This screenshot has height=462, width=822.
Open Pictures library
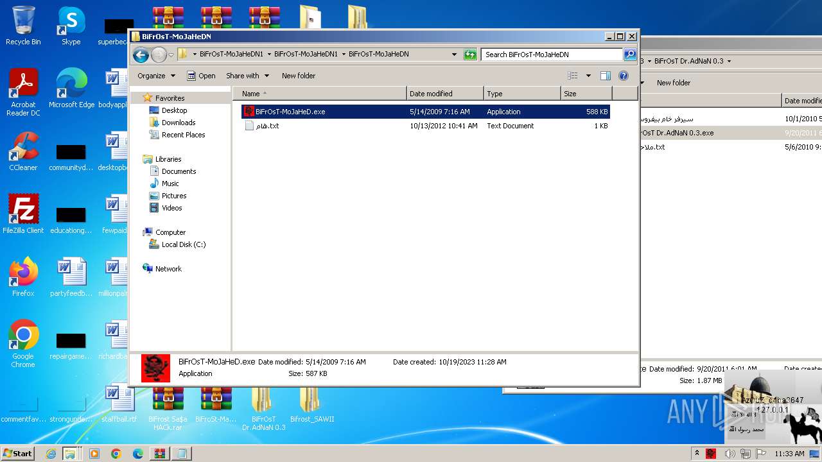coord(174,196)
